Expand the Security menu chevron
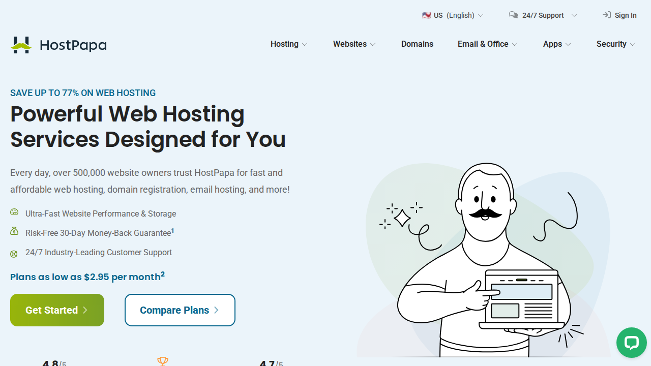 click(633, 45)
